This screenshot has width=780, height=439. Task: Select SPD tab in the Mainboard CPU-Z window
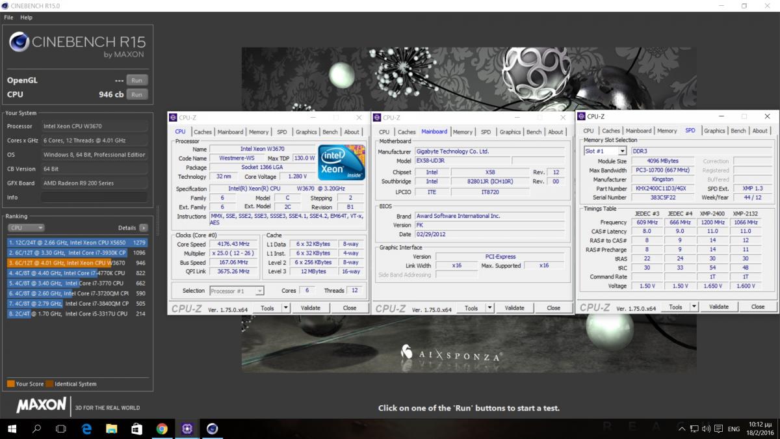(x=486, y=132)
